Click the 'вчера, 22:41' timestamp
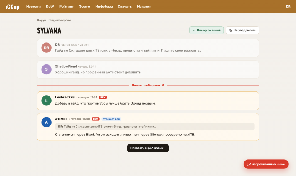 tap(87, 66)
